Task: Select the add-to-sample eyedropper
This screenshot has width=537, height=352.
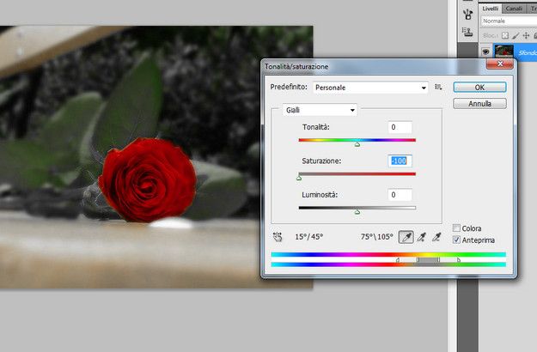Action: point(421,236)
